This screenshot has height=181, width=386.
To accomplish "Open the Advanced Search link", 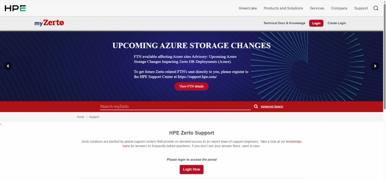I will 272,106.
